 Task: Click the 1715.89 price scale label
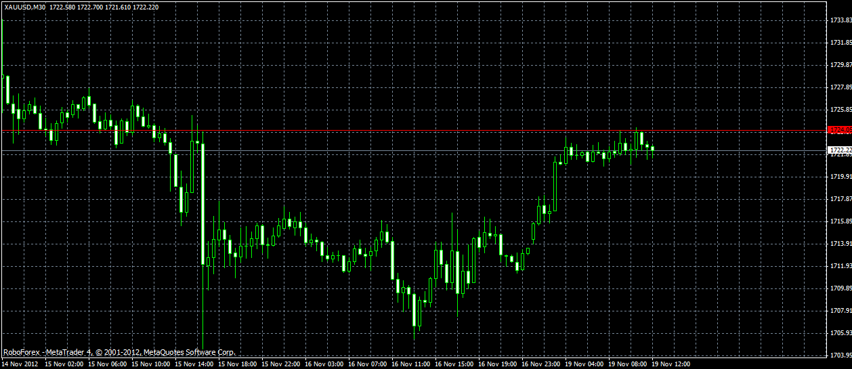(x=840, y=221)
